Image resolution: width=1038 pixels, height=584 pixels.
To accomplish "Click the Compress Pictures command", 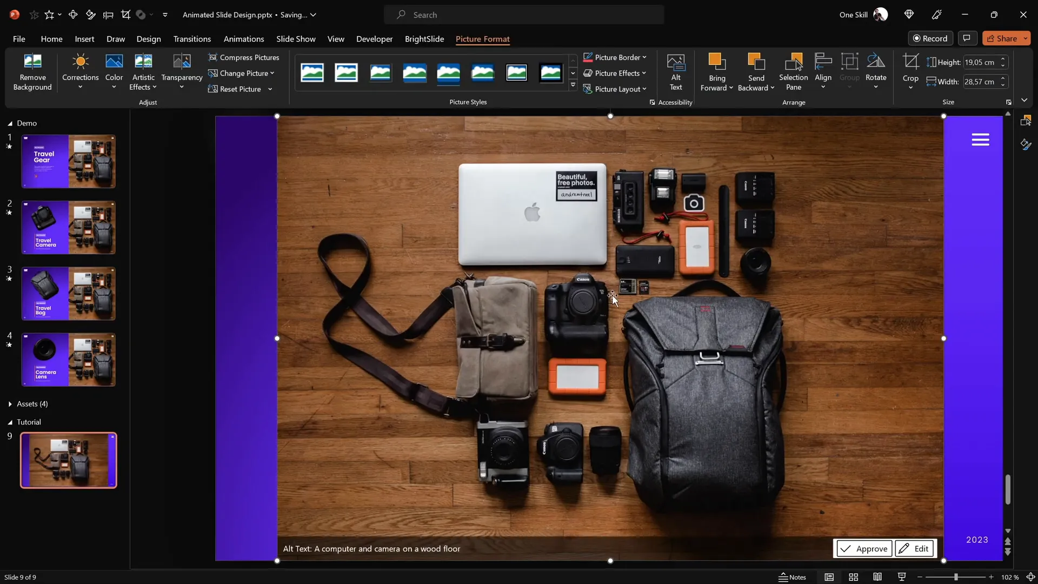I will click(244, 57).
